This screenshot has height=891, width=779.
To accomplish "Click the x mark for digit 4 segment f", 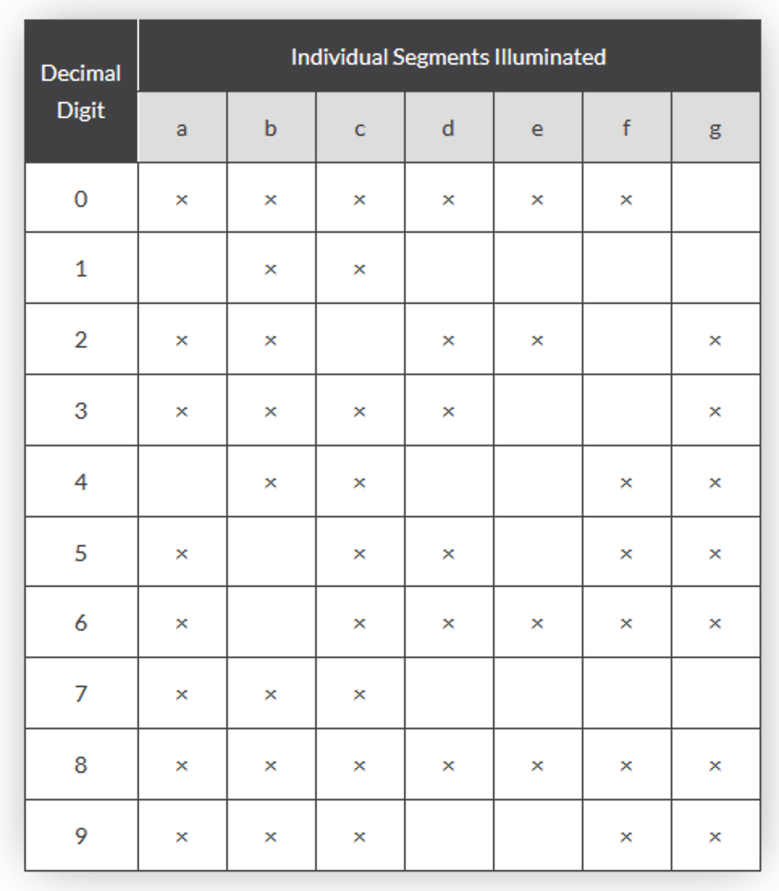I will click(x=626, y=483).
